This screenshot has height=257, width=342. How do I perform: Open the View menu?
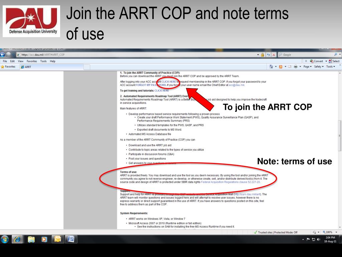point(20,61)
